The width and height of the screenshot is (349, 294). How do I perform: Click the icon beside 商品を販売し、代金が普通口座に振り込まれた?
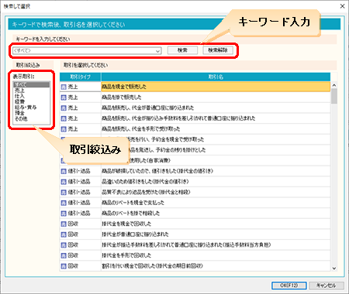click(x=64, y=108)
